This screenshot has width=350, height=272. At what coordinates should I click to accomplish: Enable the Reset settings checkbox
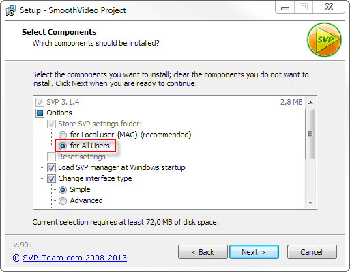pyautogui.click(x=51, y=157)
